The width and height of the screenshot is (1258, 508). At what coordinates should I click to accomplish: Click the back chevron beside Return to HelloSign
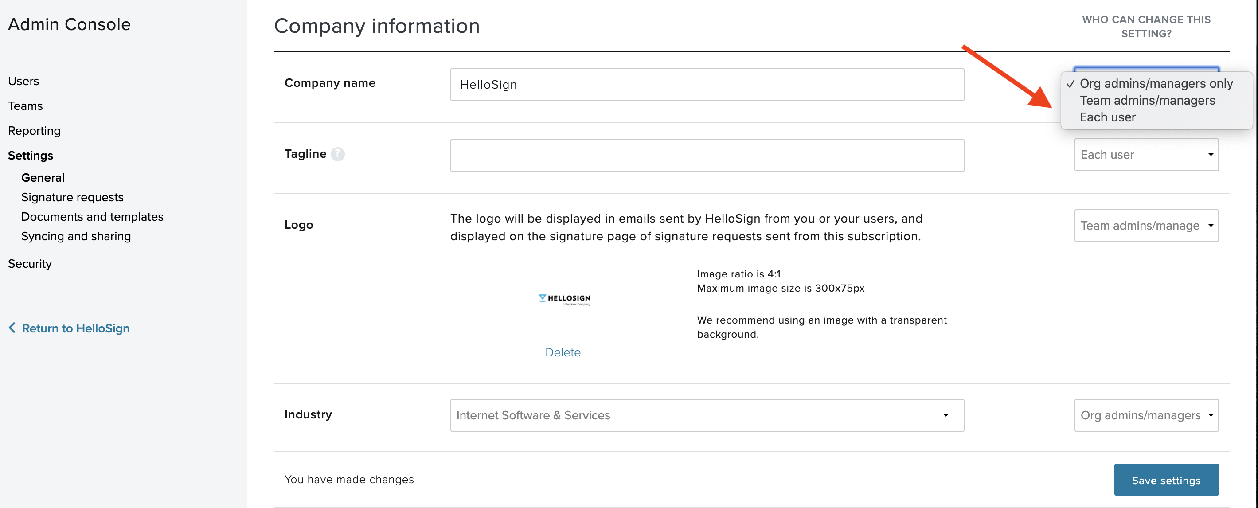click(x=12, y=328)
